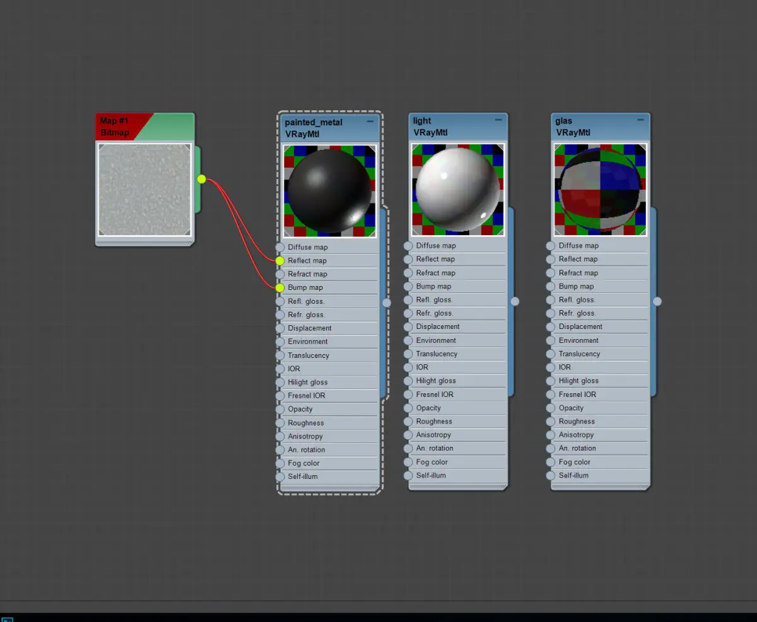This screenshot has height=622, width=757.
Task: Click the Map #1 Bitmap node header
Action: pos(145,127)
